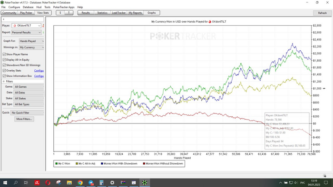Viewport: 333px width, 187px height.
Task: Open Google Chrome from the taskbar
Action: click(x=80, y=183)
